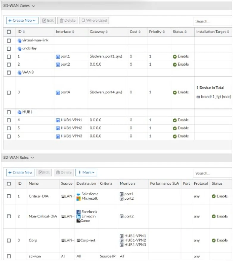Sort zones by the Interface column header
Image resolution: width=233 pixels, height=261 pixels.
tap(65, 32)
